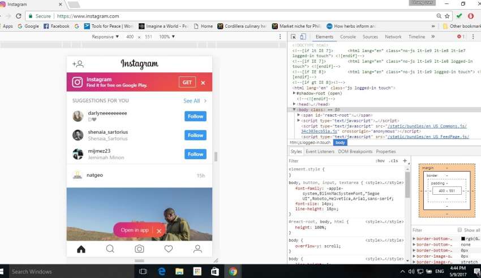Open the See All suggestions link
Image resolution: width=481 pixels, height=278 pixels.
pyautogui.click(x=195, y=101)
